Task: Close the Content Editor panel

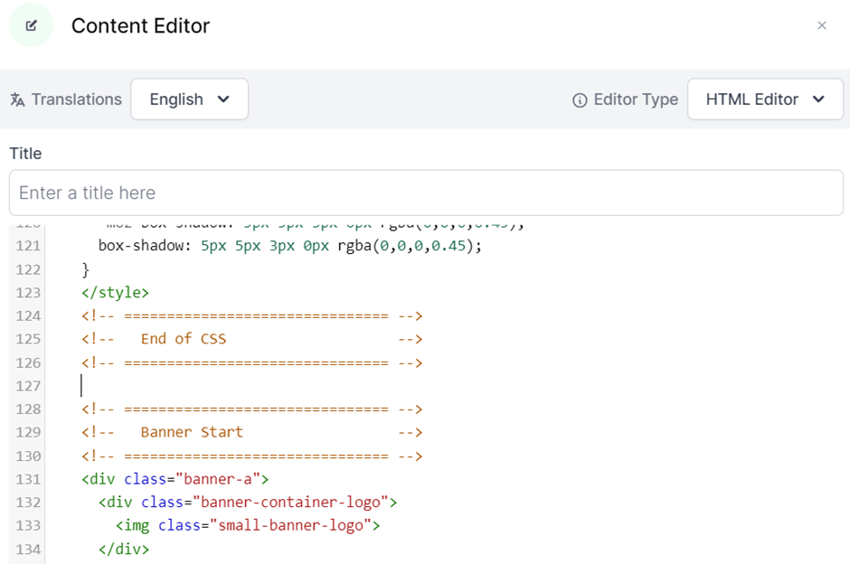Action: click(821, 25)
